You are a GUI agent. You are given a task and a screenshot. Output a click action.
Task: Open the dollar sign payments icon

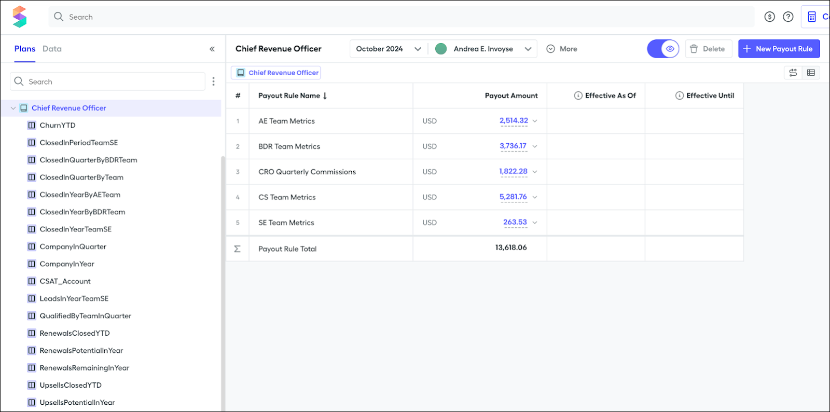pos(769,17)
